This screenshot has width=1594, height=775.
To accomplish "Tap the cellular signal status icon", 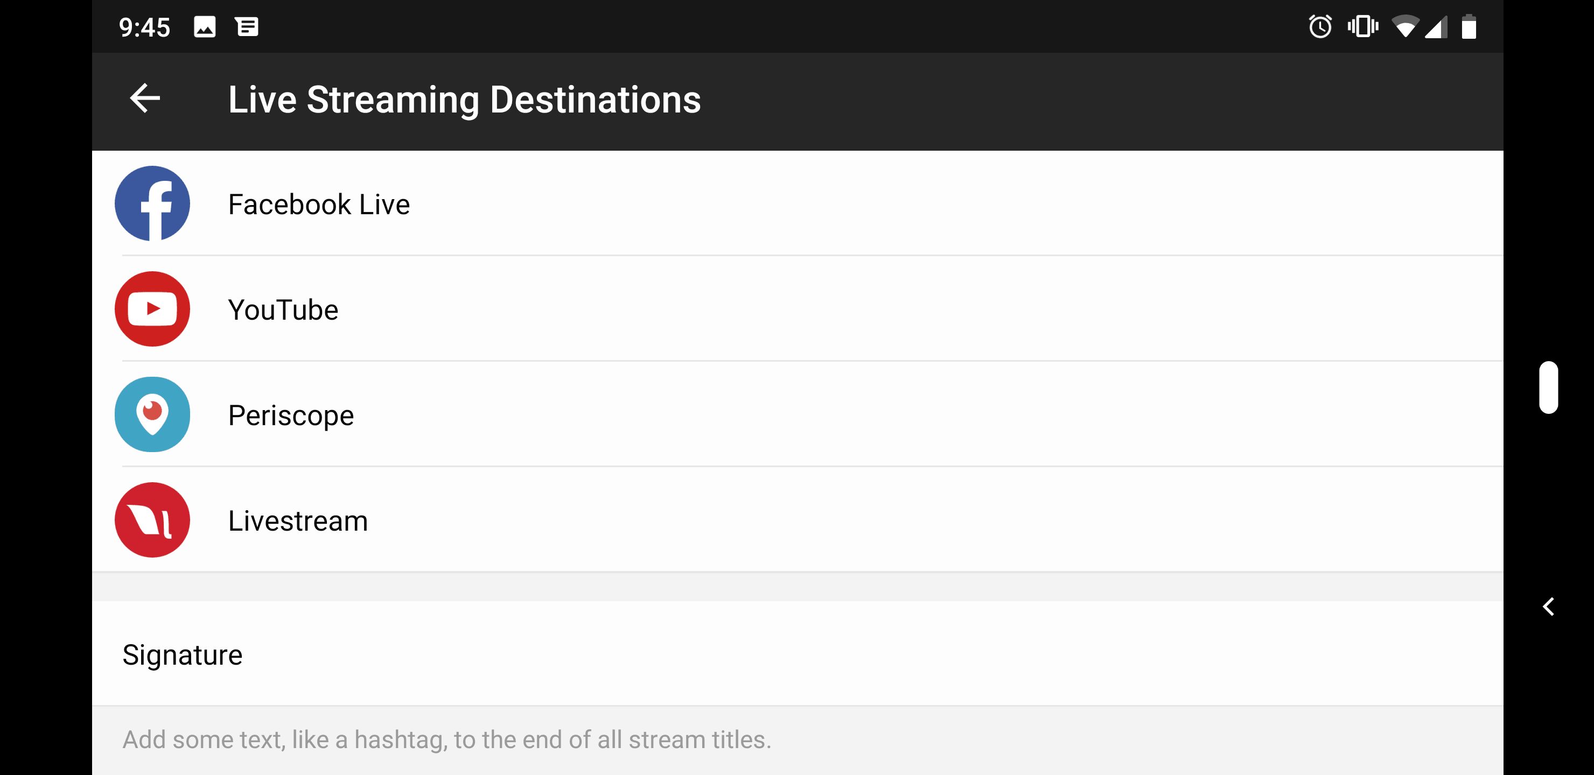I will (1436, 27).
